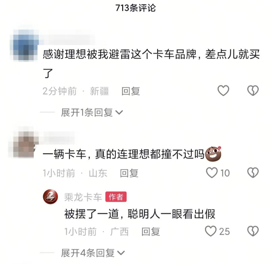Reply to the Shandong comment via 回复
The width and height of the screenshot is (272, 264).
[x=129, y=173]
